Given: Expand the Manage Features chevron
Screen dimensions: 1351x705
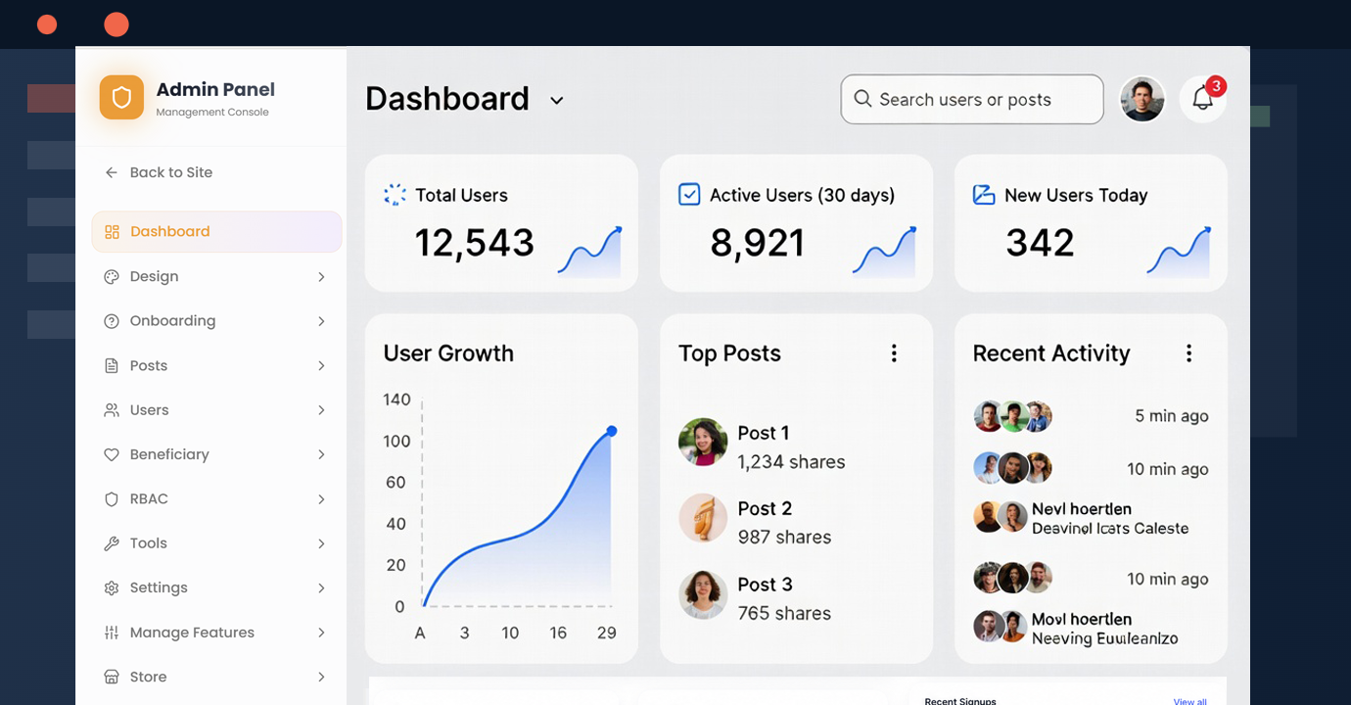Looking at the screenshot, I should tap(321, 633).
